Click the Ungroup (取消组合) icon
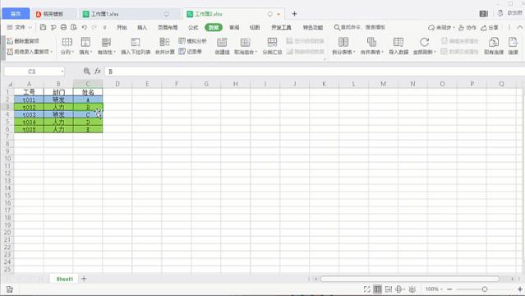This screenshot has height=296, width=525. (x=245, y=42)
